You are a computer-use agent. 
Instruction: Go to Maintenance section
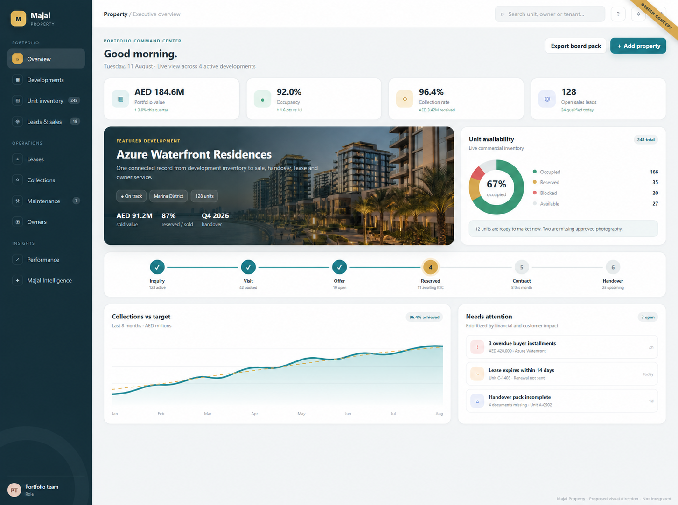click(x=46, y=201)
